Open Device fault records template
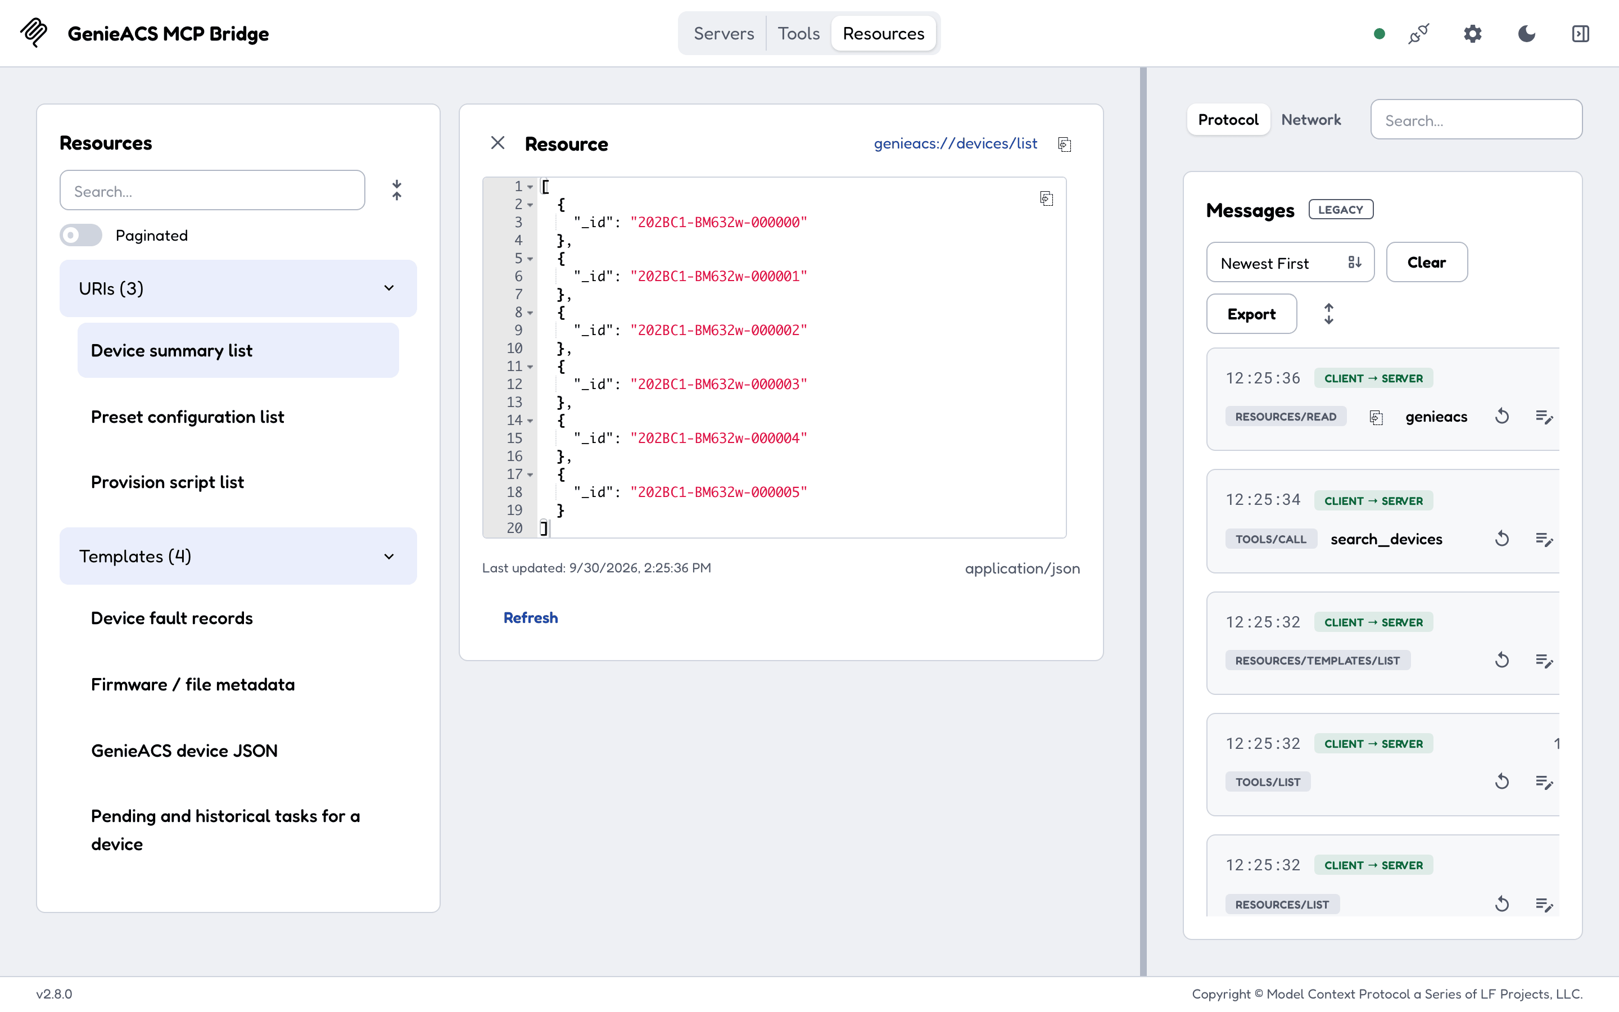This screenshot has height=1012, width=1619. coord(238,618)
